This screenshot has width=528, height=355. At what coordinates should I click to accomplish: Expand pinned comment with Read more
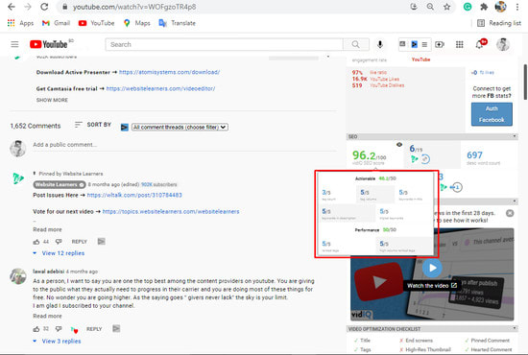pyautogui.click(x=47, y=229)
